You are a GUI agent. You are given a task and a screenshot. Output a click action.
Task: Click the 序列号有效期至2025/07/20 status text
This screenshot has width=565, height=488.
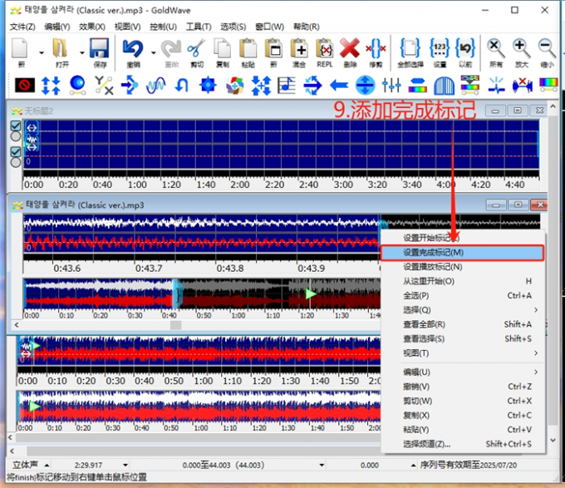pos(468,466)
